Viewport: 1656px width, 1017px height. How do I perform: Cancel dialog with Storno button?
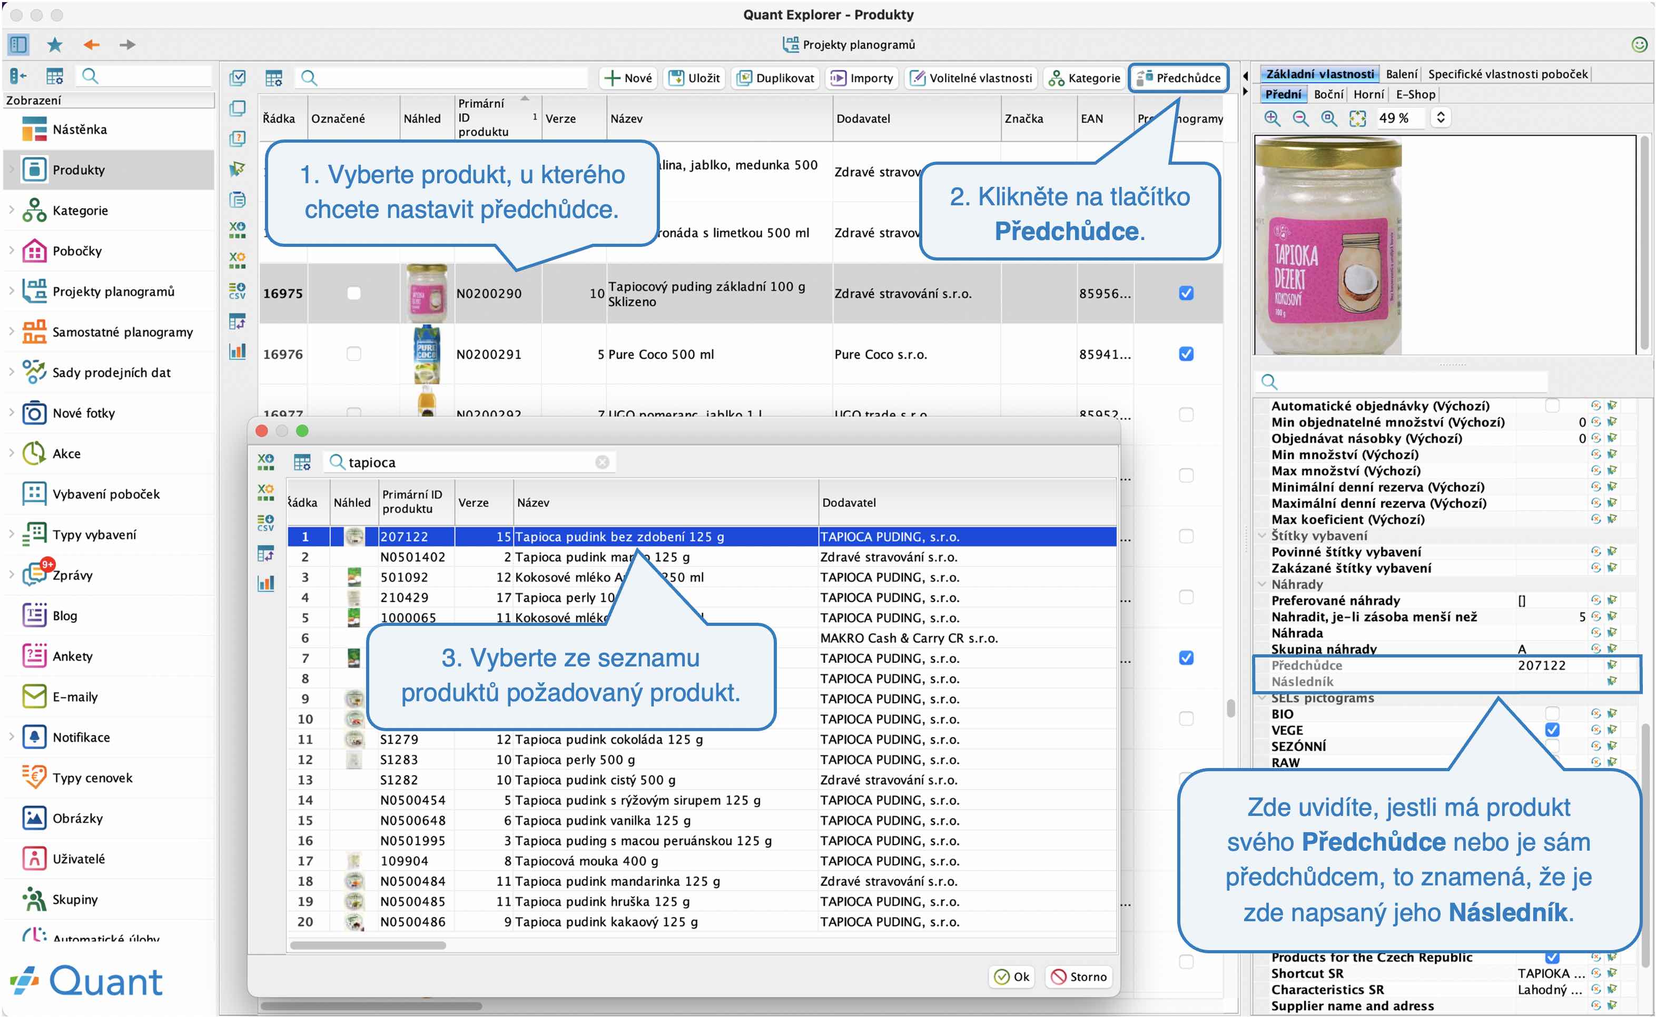click(x=1079, y=976)
